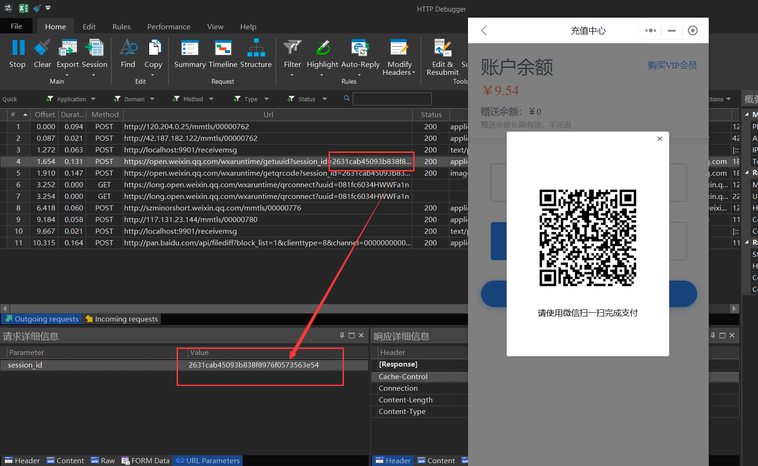Image resolution: width=758 pixels, height=466 pixels.
Task: Click the Stop capture icon
Action: [18, 48]
